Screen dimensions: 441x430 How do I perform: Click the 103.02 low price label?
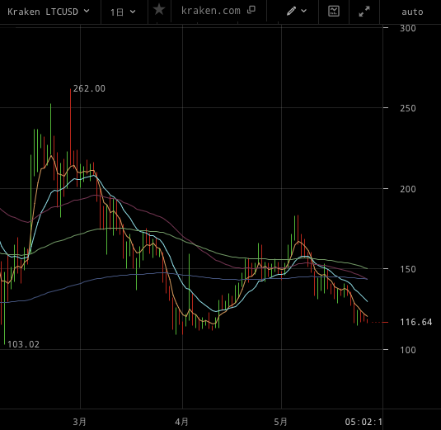tap(23, 344)
